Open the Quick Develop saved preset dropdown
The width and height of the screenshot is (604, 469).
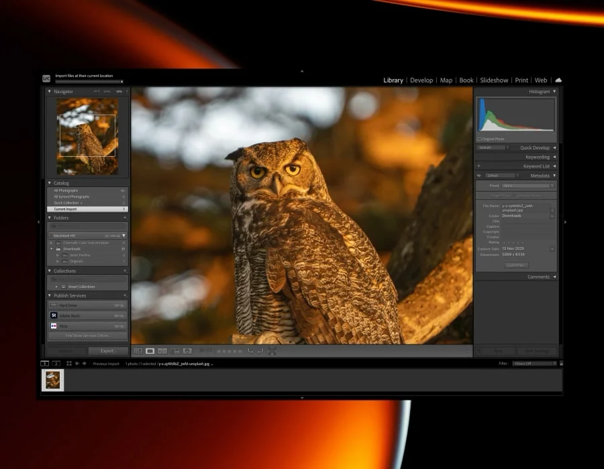(493, 147)
